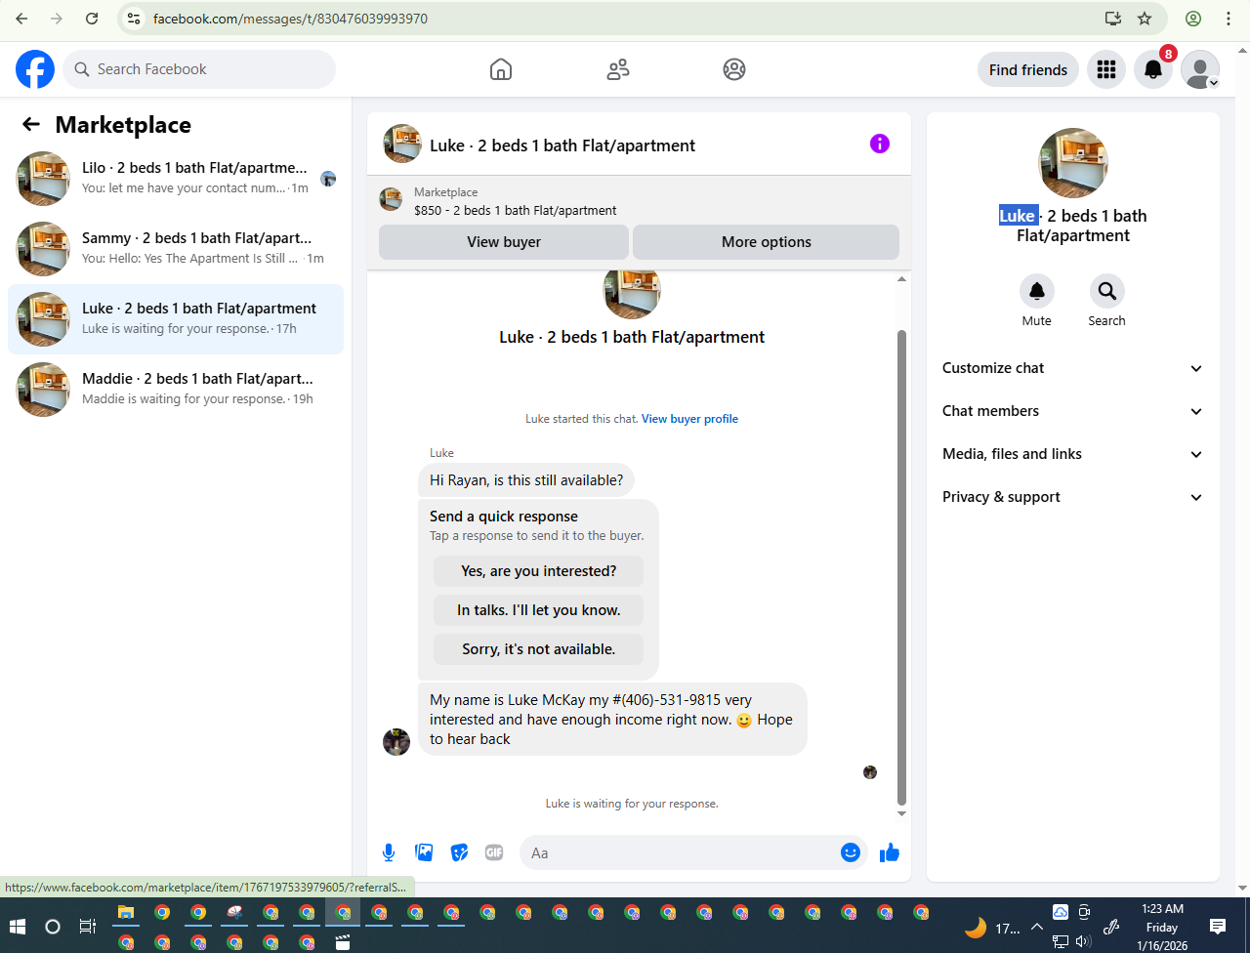The image size is (1250, 953).
Task: Go back using Marketplace back arrow
Action: [x=31, y=124]
